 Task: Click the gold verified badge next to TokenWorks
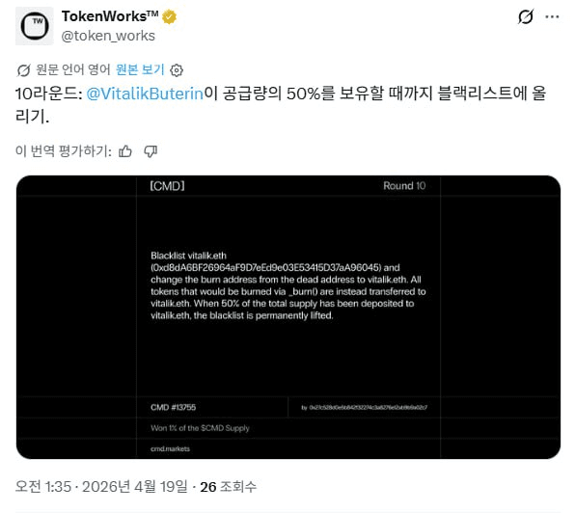169,16
